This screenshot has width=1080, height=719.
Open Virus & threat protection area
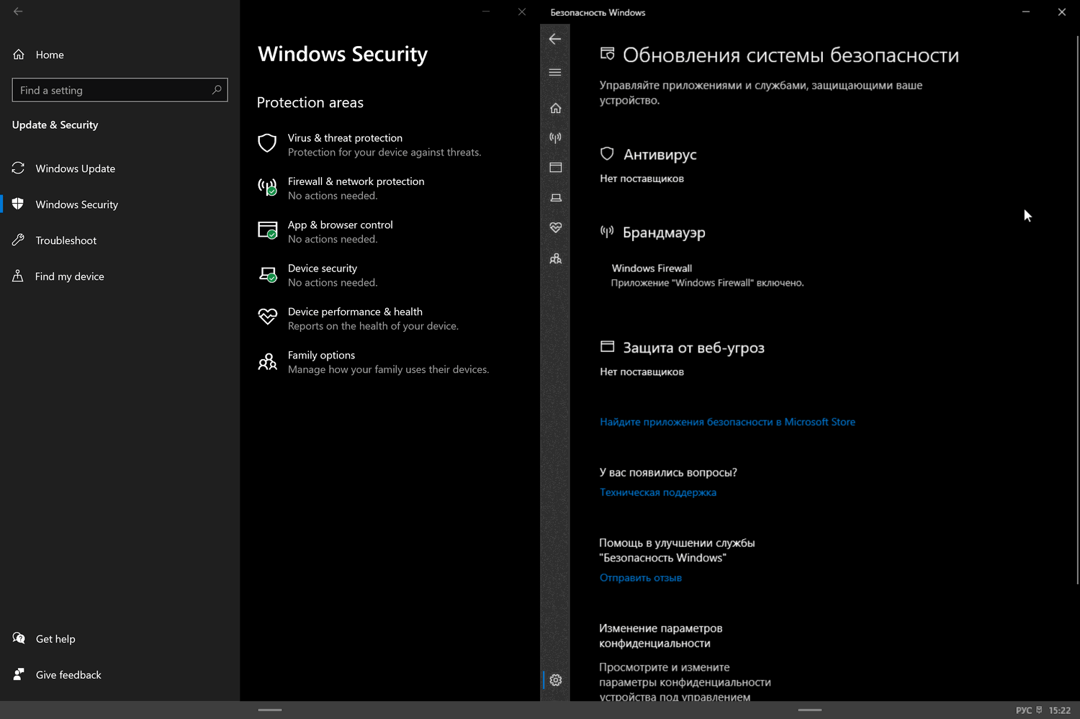tap(345, 138)
